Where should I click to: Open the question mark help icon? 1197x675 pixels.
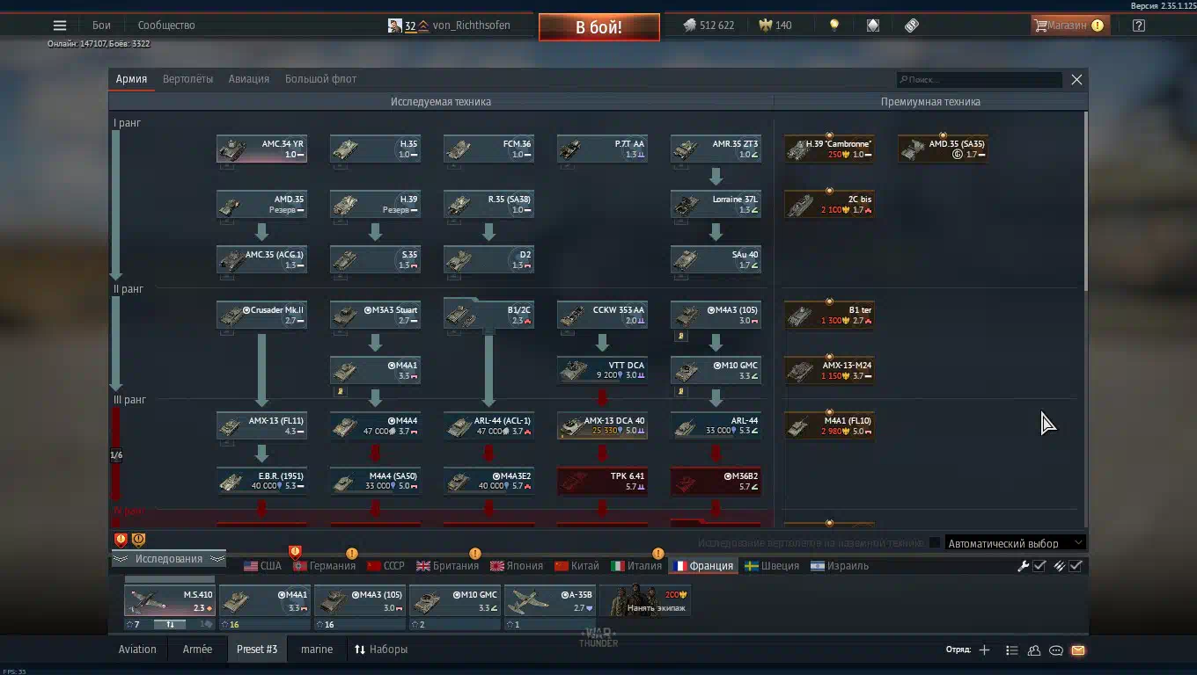[1139, 25]
